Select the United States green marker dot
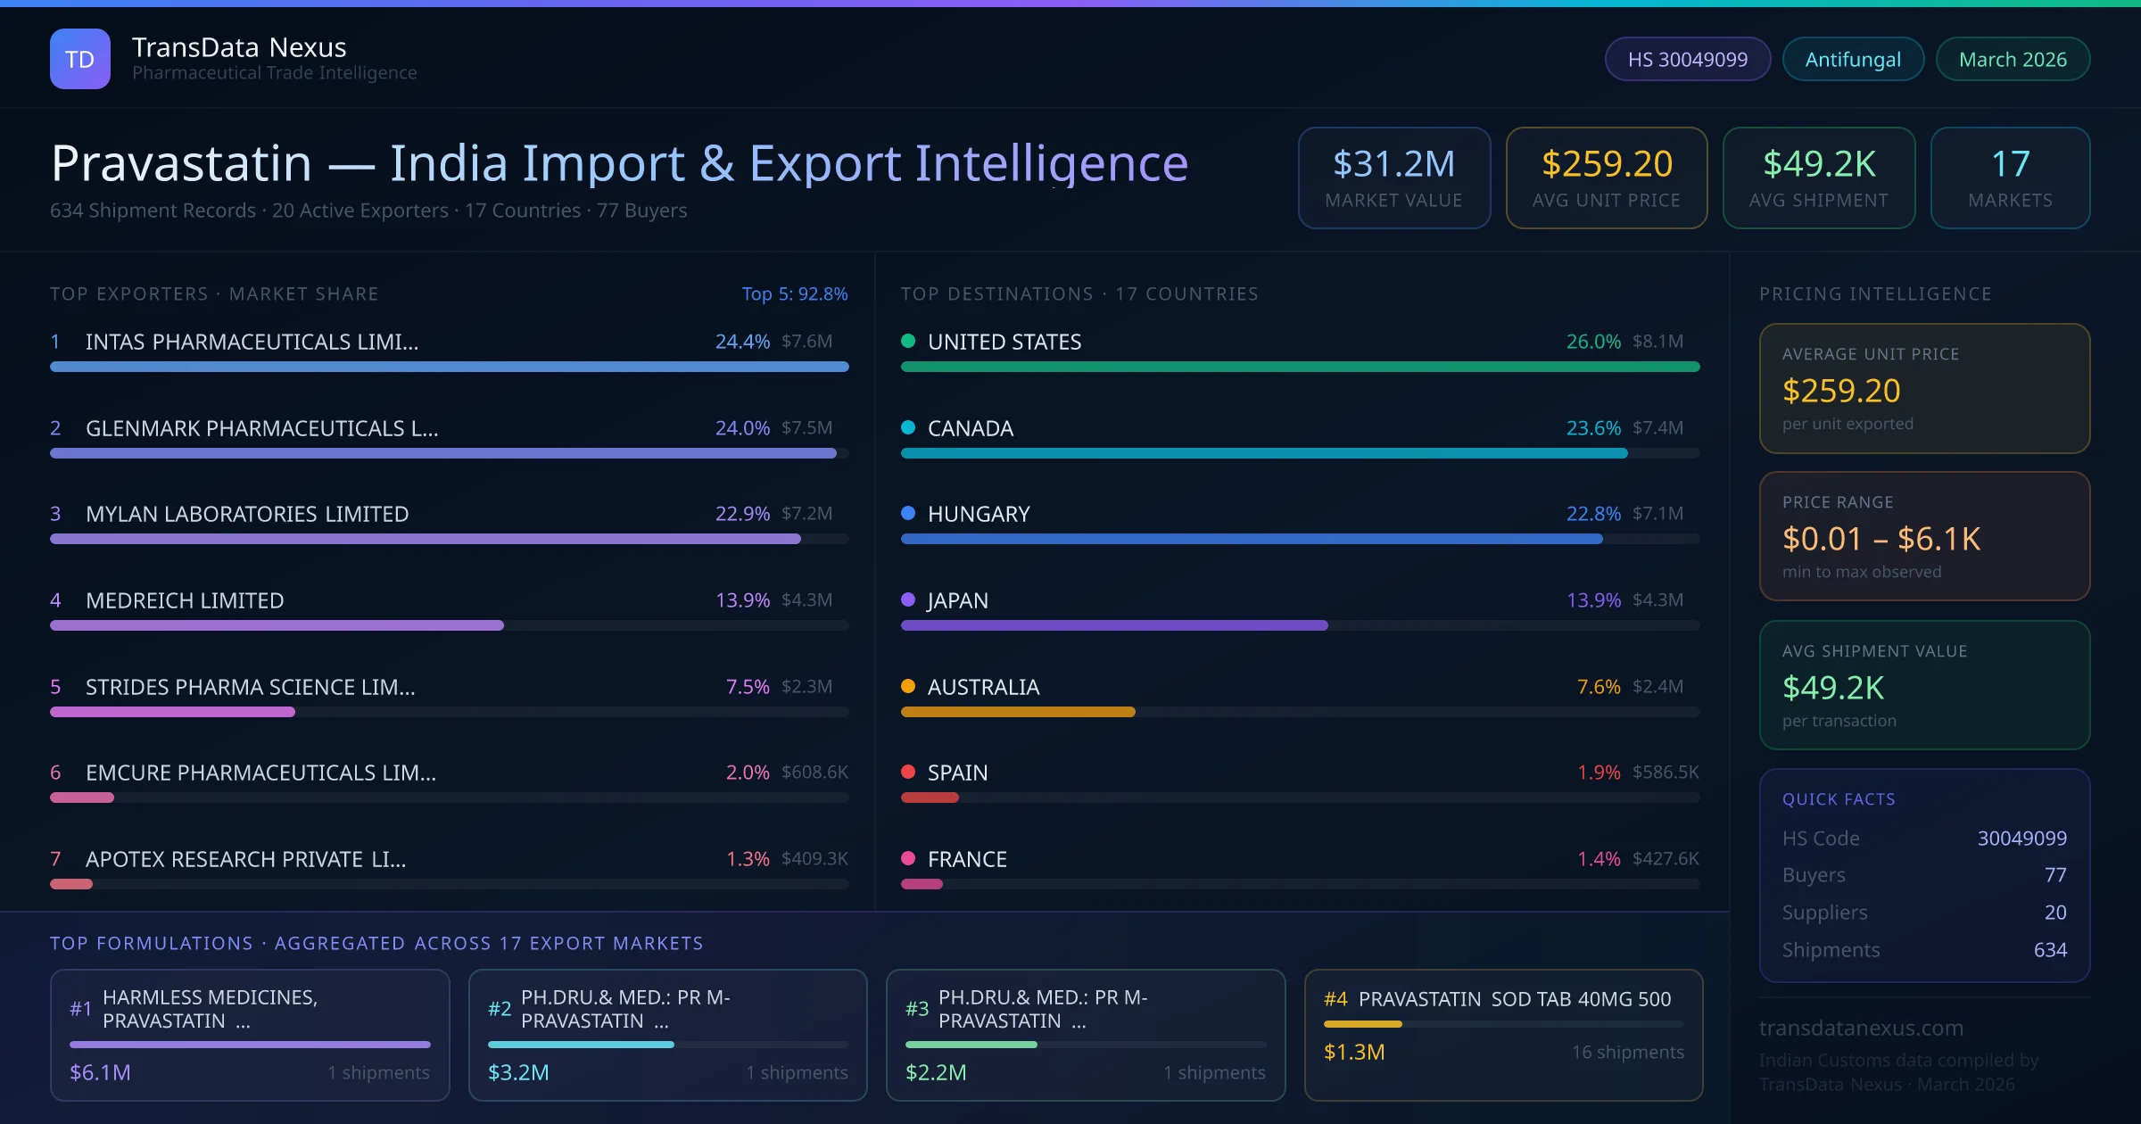Screen dimensions: 2141x1124 point(907,341)
